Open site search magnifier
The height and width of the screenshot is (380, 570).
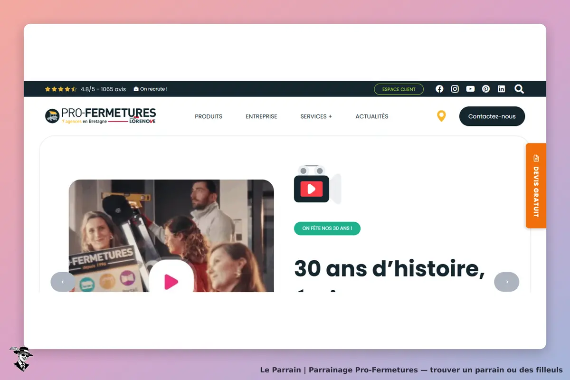pyautogui.click(x=519, y=89)
